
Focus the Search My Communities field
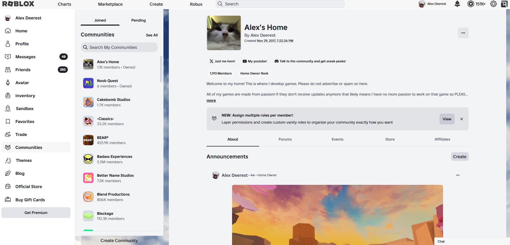pos(119,47)
